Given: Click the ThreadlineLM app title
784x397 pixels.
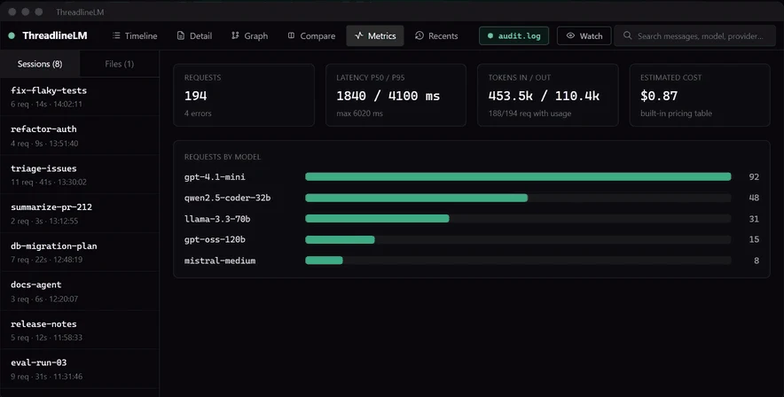Looking at the screenshot, I should [x=55, y=36].
